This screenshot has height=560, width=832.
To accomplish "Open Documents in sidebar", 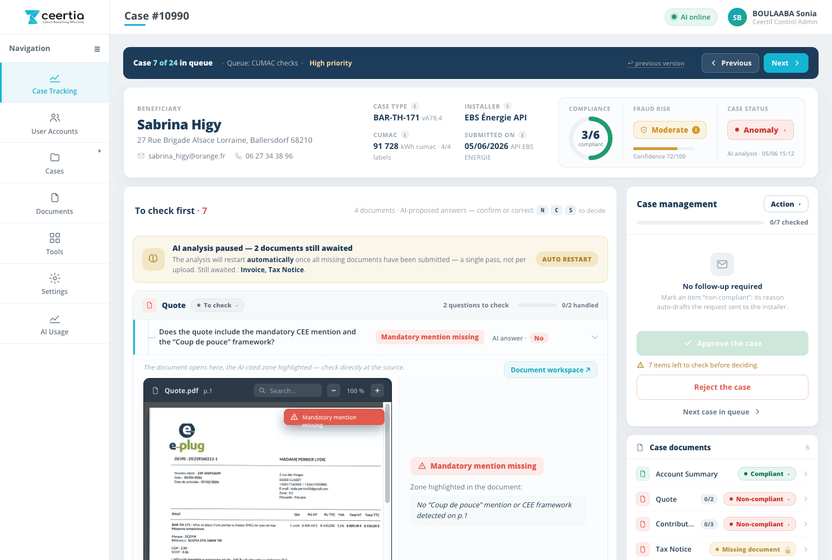I will click(x=54, y=203).
